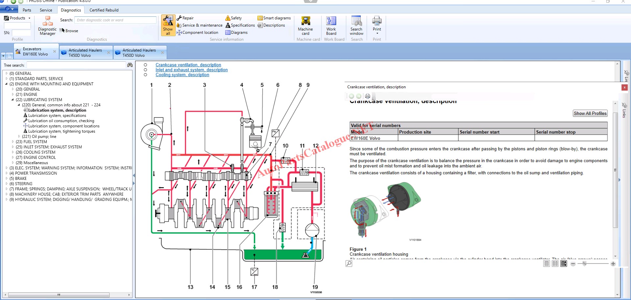Open the Inlet and exhaust system link
This screenshot has height=300, width=631.
click(x=191, y=70)
